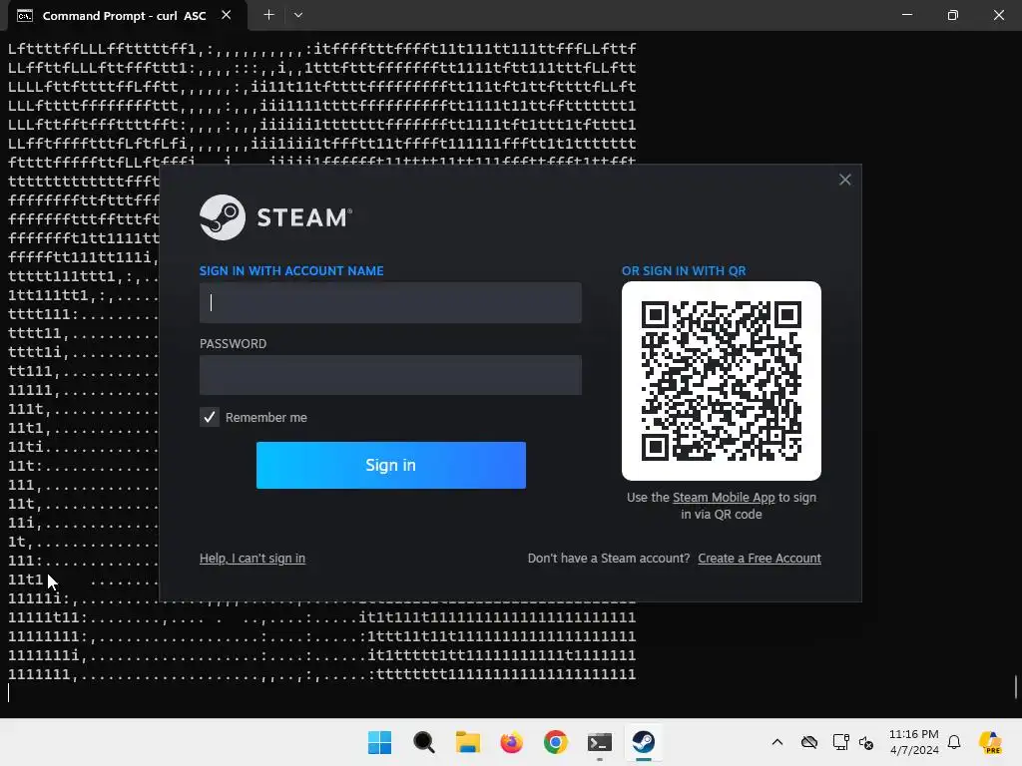
Task: Click the Steam QR code image
Action: (x=722, y=381)
